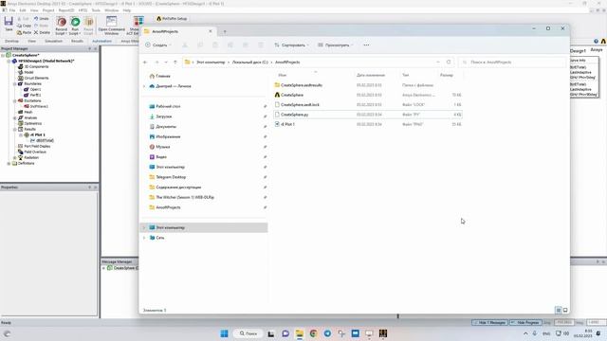Open the Создать dropdown in Explorer
The width and height of the screenshot is (607, 341).
158,45
